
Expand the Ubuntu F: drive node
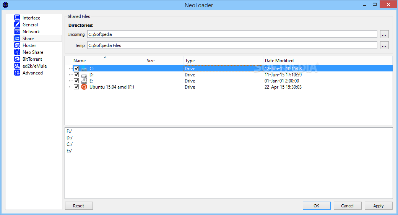[70, 87]
